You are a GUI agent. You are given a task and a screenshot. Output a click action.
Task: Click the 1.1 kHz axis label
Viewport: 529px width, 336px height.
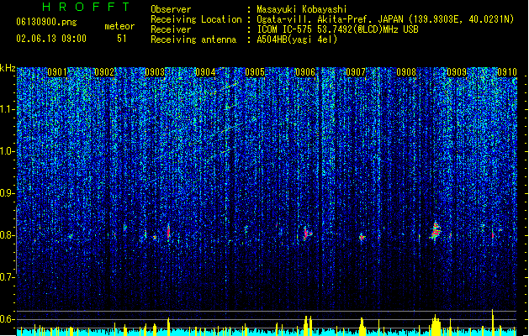[x=8, y=109]
